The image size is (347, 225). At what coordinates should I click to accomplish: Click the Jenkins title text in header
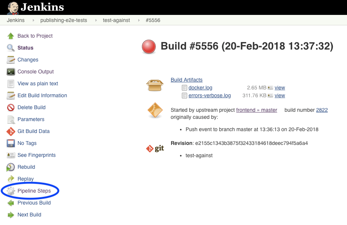[42, 7]
